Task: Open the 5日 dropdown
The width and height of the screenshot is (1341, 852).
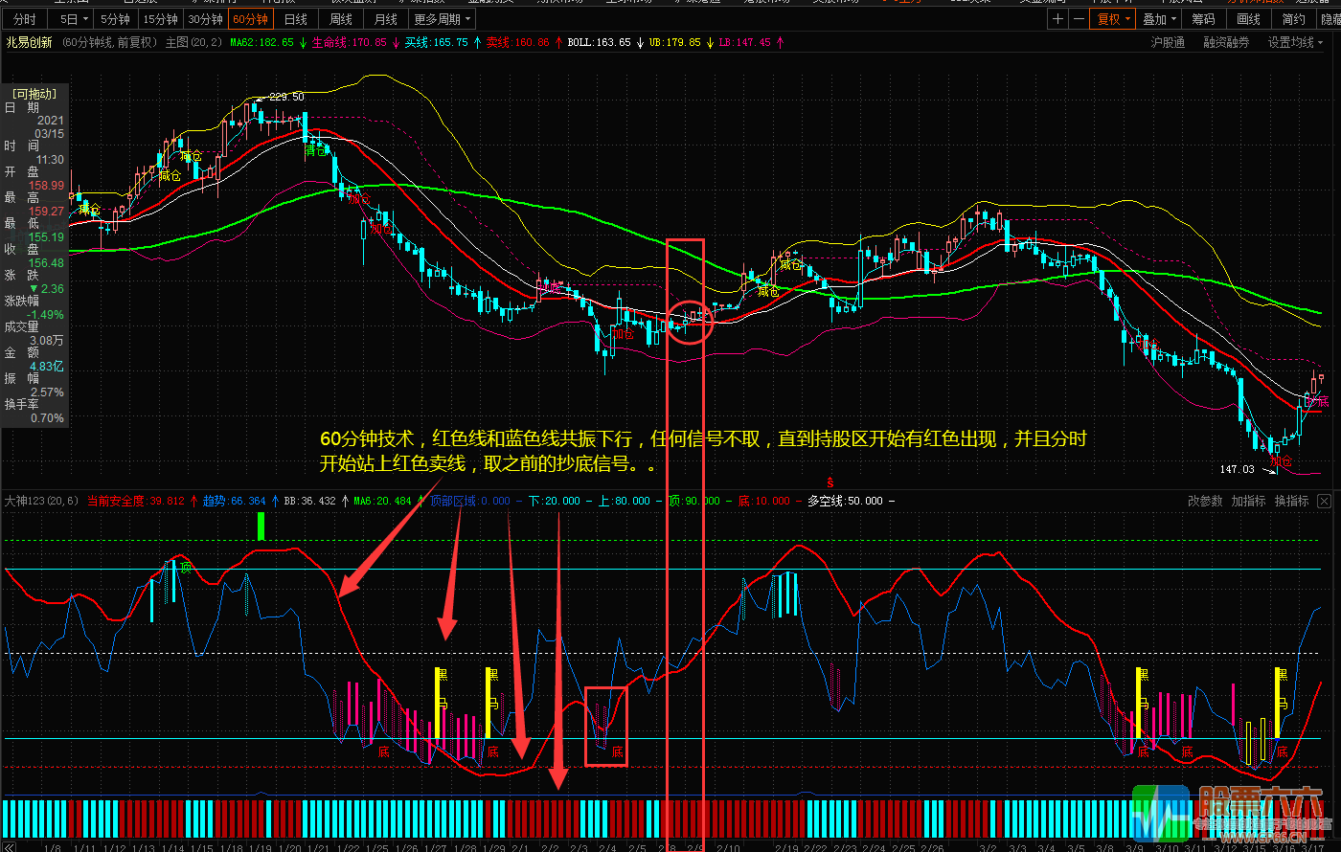Action: pos(74,19)
